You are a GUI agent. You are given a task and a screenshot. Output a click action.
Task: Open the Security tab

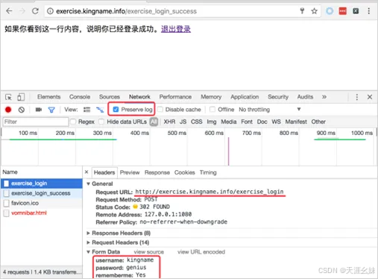tap(278, 97)
